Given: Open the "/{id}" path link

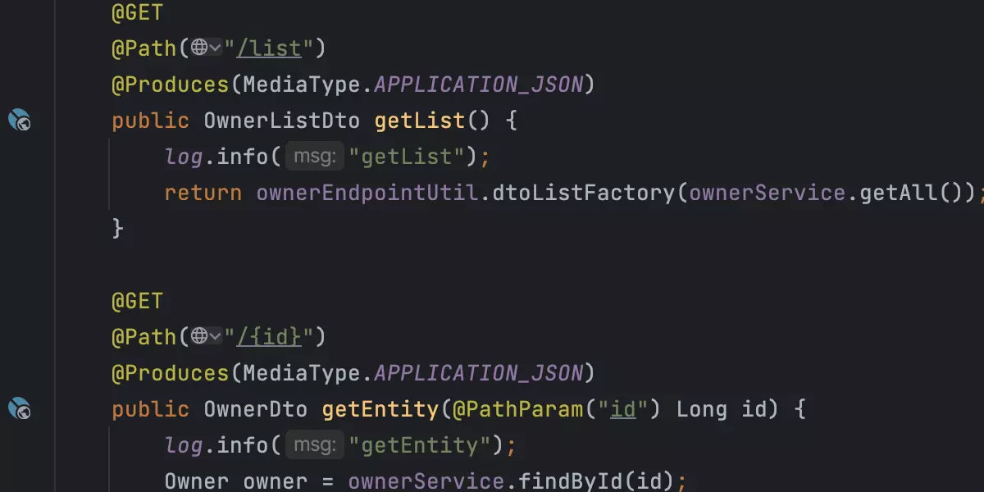Looking at the screenshot, I should click(x=269, y=337).
